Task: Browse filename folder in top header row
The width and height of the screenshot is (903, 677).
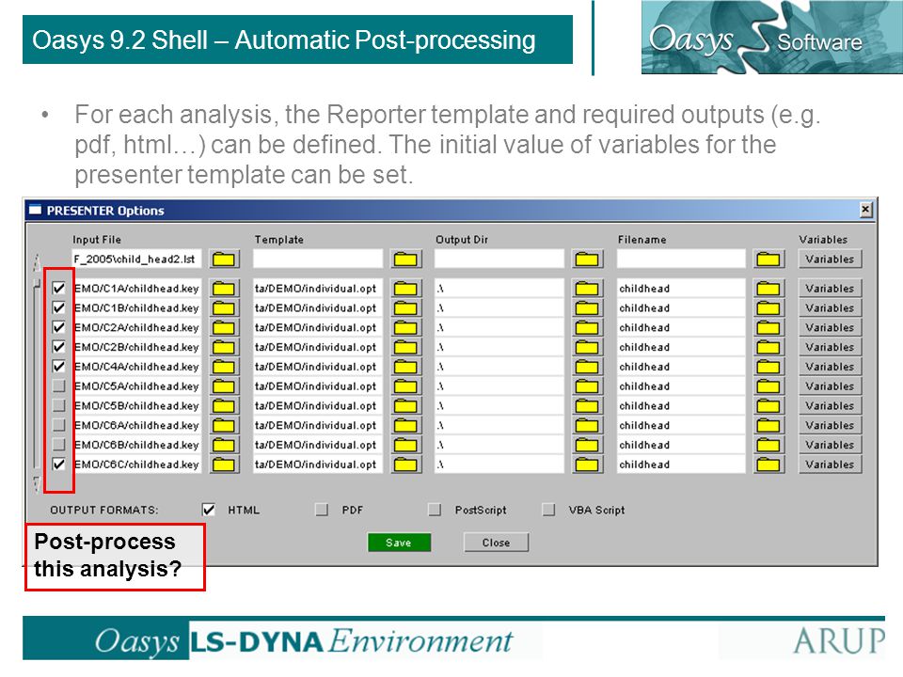Action: pyautogui.click(x=768, y=260)
